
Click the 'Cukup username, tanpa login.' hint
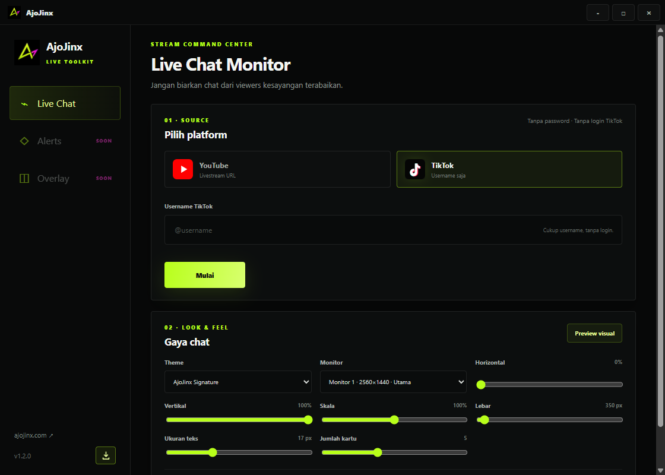[578, 230]
